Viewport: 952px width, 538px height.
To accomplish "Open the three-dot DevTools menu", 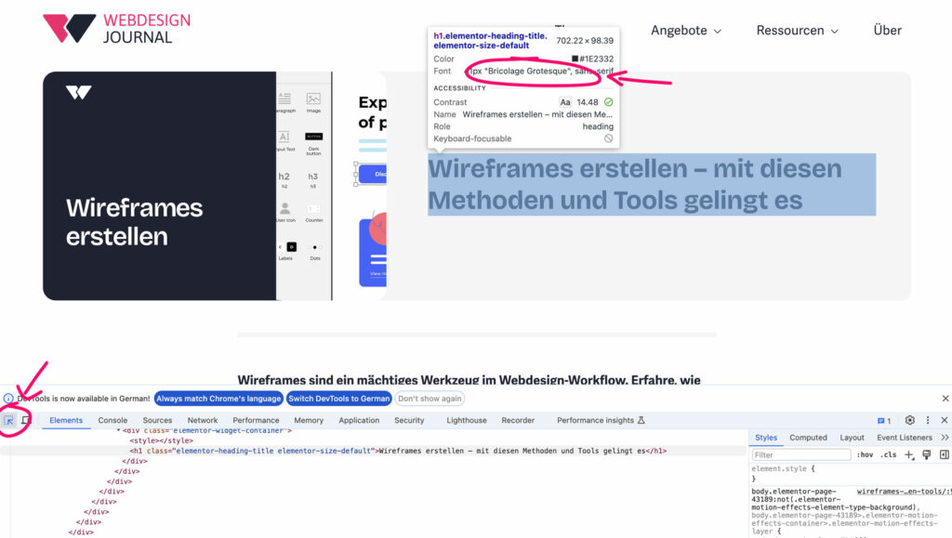I will [x=928, y=420].
